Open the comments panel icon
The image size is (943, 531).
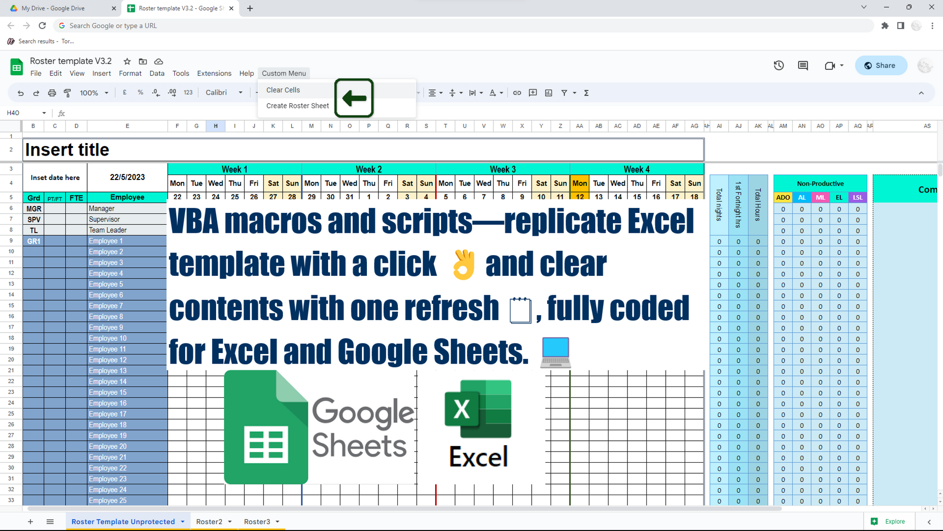(x=803, y=65)
